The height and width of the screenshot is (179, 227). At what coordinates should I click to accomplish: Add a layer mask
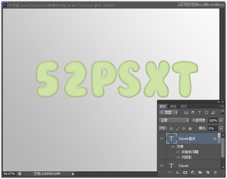[x=185, y=172]
